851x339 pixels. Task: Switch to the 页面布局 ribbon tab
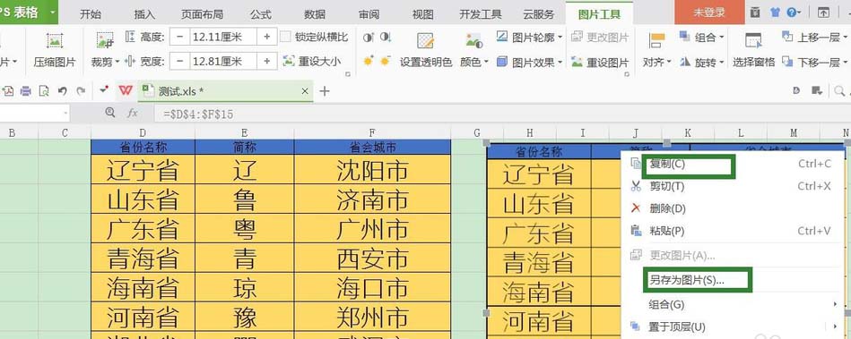pyautogui.click(x=203, y=14)
